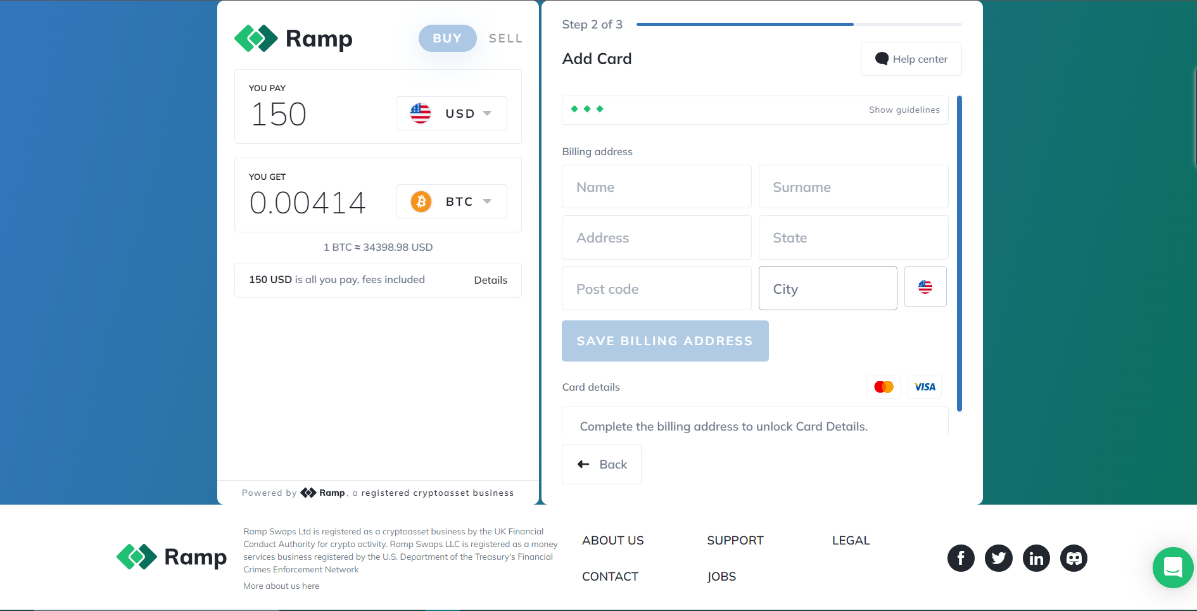Click the Save Billing Address button
This screenshot has width=1197, height=611.
tap(665, 341)
